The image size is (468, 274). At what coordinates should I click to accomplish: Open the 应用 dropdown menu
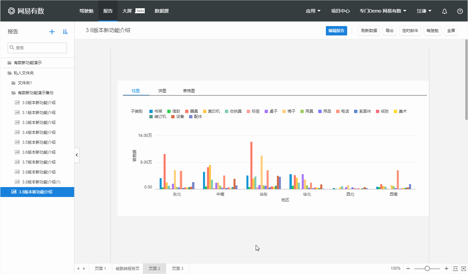tap(313, 11)
